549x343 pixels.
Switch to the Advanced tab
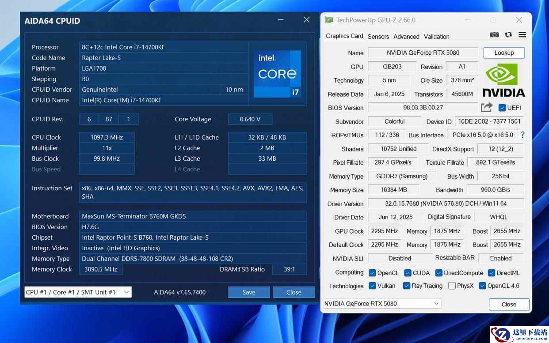point(406,37)
